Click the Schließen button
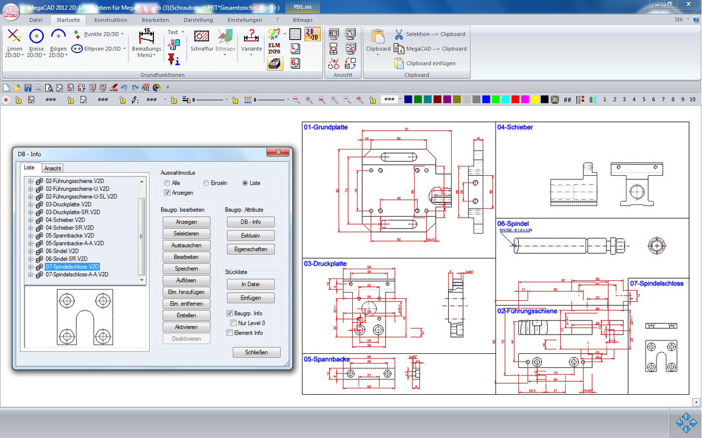 (256, 352)
